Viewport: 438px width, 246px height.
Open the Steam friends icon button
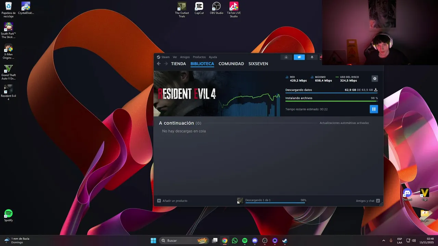click(x=286, y=57)
